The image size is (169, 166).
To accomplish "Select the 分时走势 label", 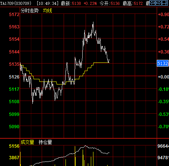I will click(29, 10).
